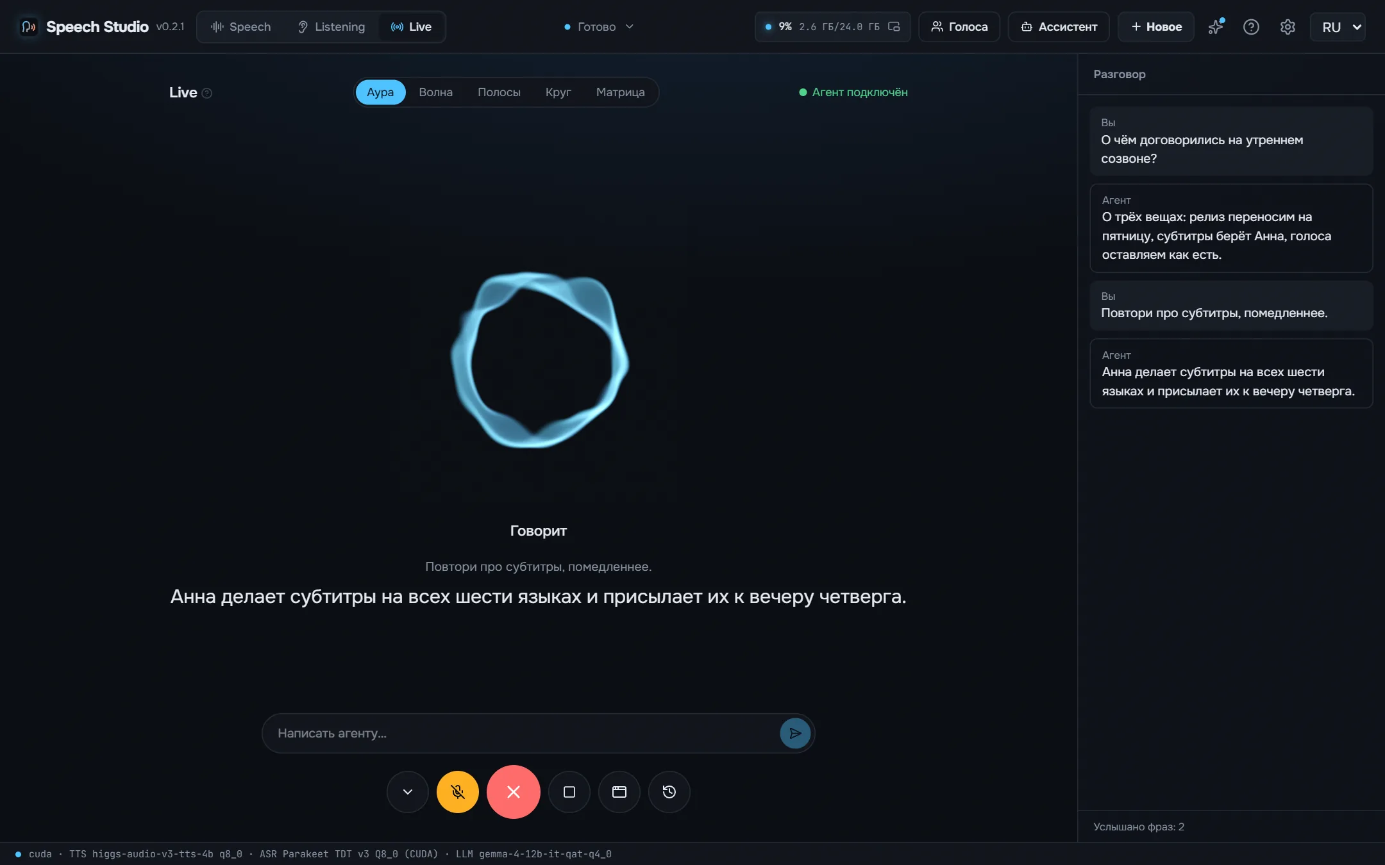The width and height of the screenshot is (1385, 865).
Task: Click the cuda status dot in status bar
Action: 18,854
